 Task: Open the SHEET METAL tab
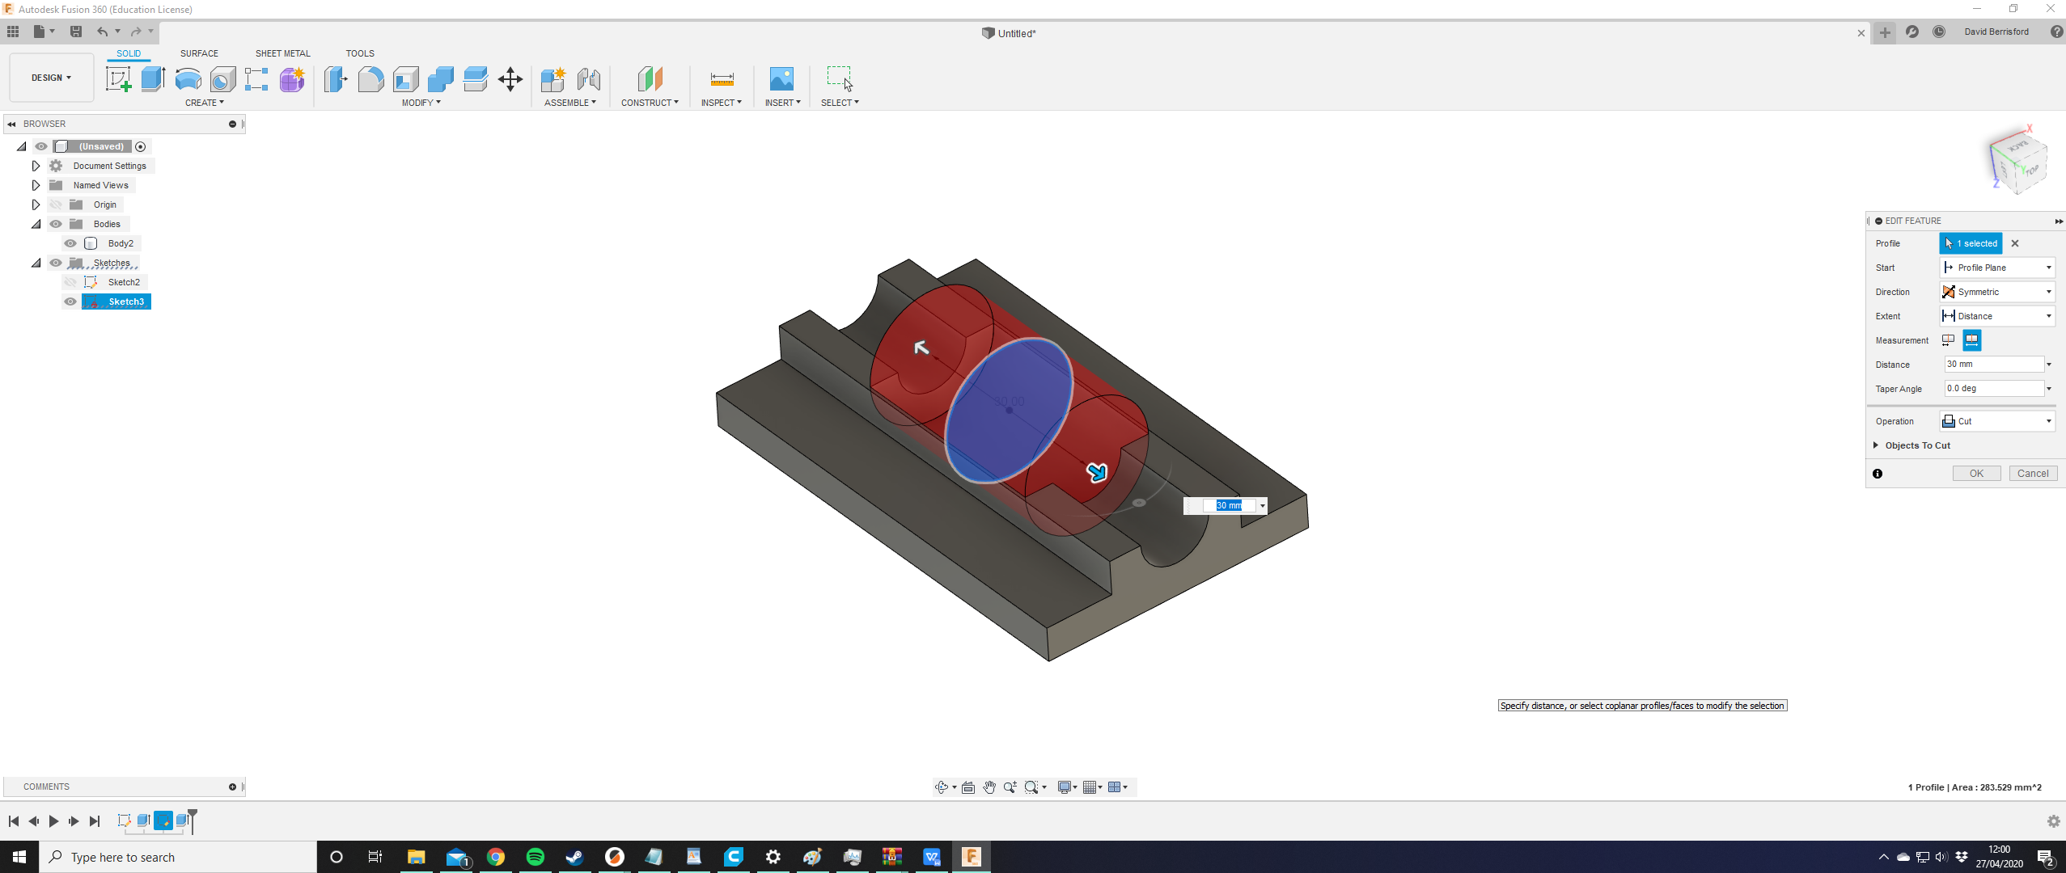282,53
